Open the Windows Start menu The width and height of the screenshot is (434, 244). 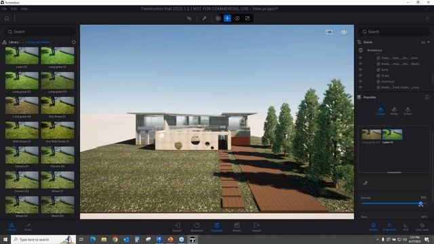[5, 239]
